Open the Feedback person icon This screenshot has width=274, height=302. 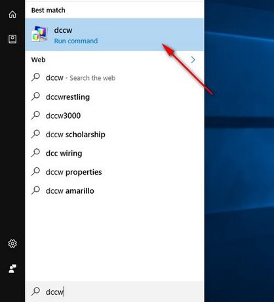(x=12, y=269)
